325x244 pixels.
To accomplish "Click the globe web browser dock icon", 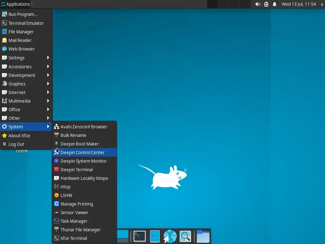I will (170, 236).
